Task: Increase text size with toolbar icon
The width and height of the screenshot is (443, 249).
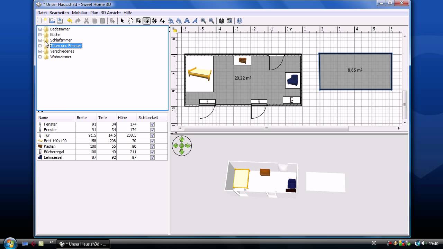Action: coord(171,21)
